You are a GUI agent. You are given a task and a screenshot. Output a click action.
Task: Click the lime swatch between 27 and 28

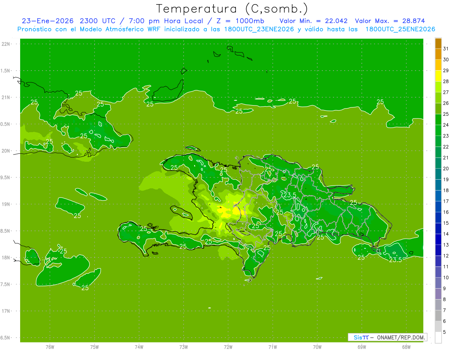tap(438, 87)
